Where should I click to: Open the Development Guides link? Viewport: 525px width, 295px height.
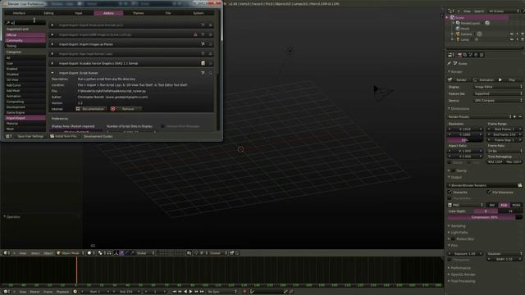point(98,136)
